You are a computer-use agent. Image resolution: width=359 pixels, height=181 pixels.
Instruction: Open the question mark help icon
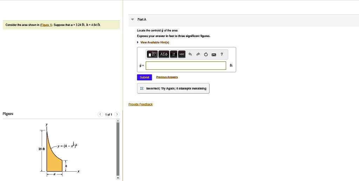click(222, 54)
